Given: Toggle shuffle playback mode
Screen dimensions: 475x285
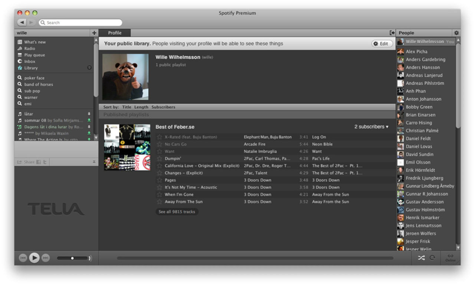Looking at the screenshot, I should pyautogui.click(x=421, y=258).
